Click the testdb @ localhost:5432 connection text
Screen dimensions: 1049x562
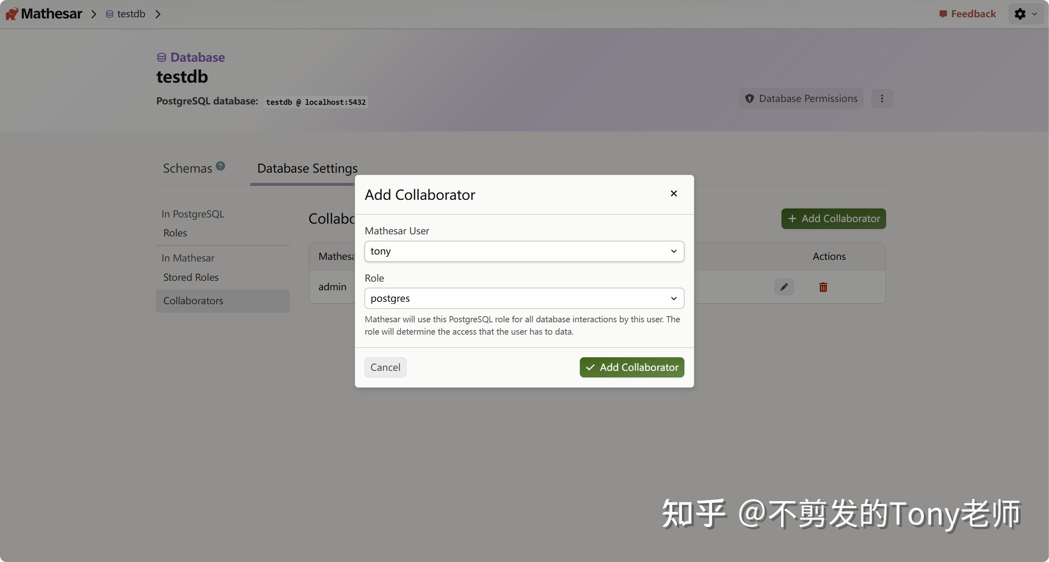pos(315,102)
